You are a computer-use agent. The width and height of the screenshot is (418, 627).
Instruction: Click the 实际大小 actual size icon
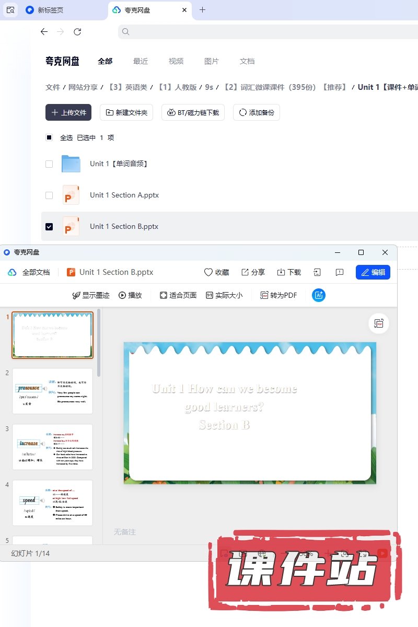(x=210, y=295)
